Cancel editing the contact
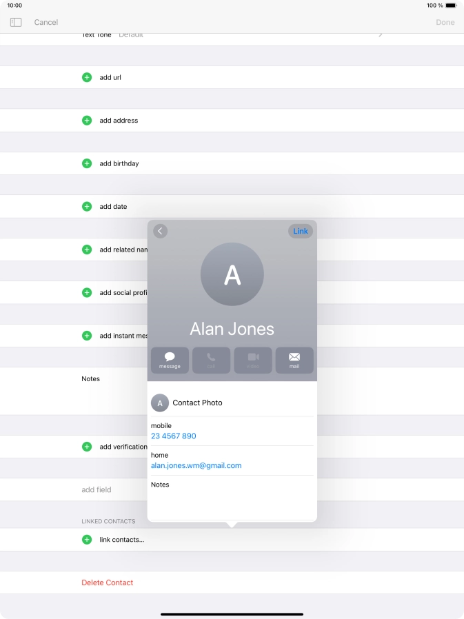The width and height of the screenshot is (464, 619). tap(46, 22)
